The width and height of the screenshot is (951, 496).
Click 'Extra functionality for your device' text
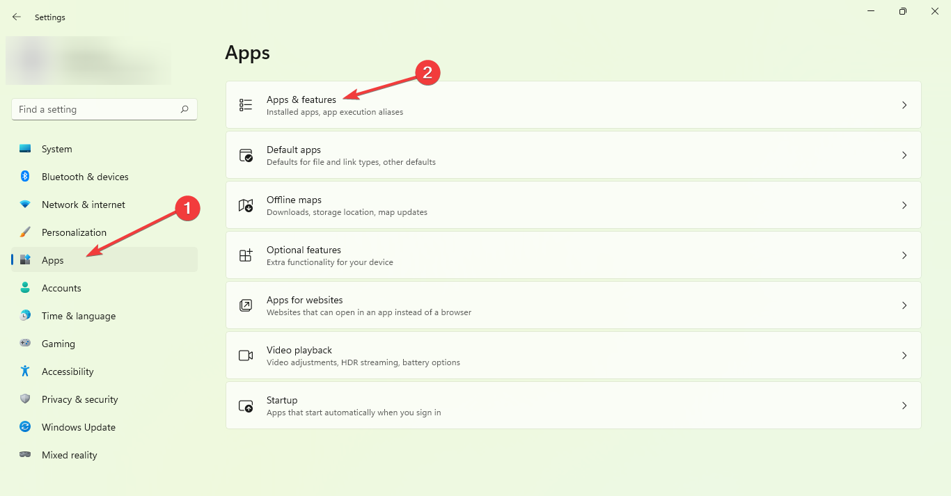point(330,262)
